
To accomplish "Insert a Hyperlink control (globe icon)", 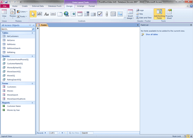I will (x=66, y=14).
